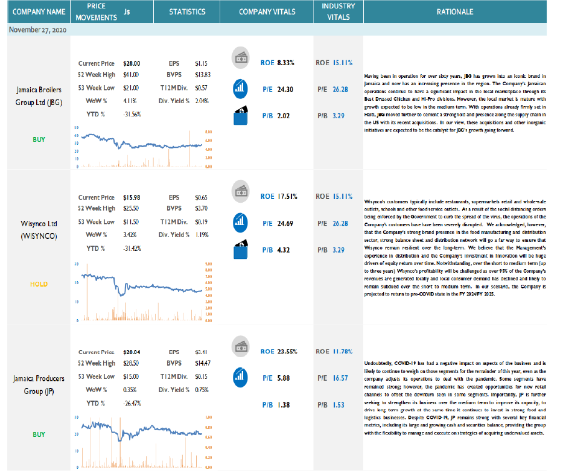Click the wallet P/B icon for Jamaica Broilers

tap(241, 115)
